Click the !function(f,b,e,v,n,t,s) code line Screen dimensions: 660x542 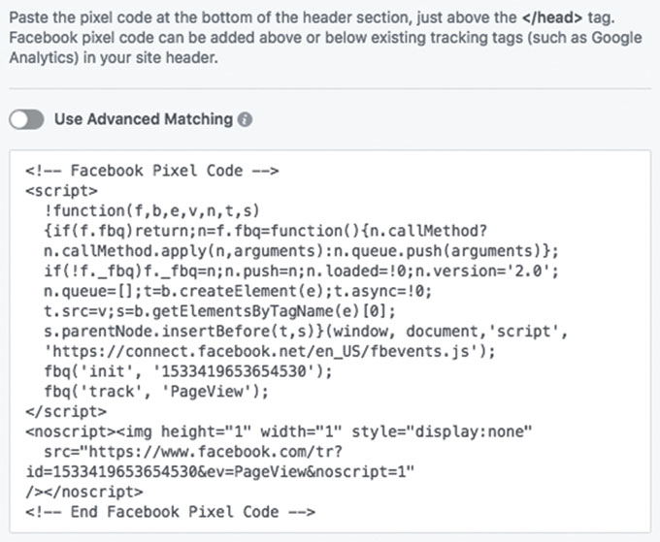pos(152,210)
